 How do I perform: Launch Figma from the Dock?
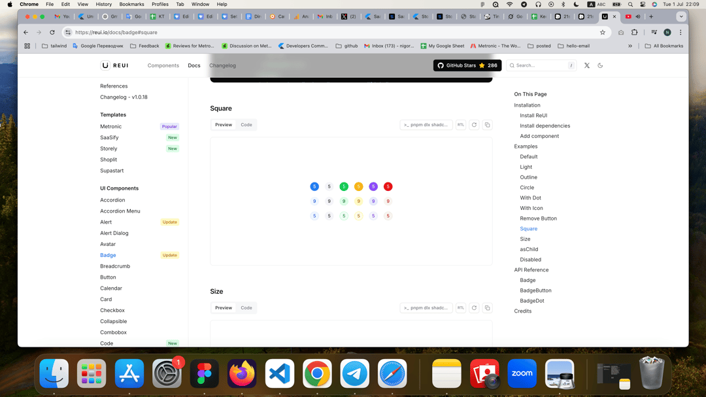point(205,373)
